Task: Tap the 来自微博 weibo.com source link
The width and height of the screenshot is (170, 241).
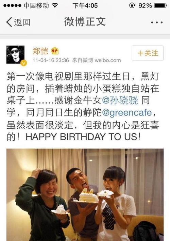Action: click(x=97, y=60)
